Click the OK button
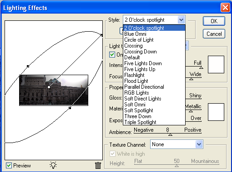The image size is (232, 172). pyautogui.click(x=214, y=21)
